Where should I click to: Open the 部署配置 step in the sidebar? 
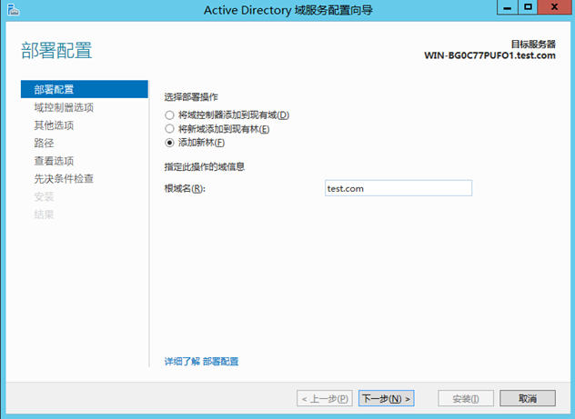coord(85,89)
